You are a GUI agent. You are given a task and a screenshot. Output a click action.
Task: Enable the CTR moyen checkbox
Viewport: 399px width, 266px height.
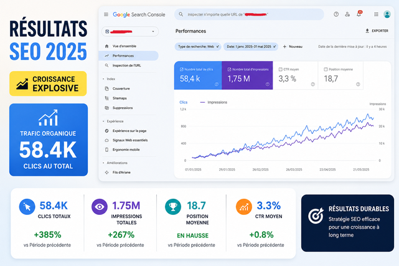[280, 69]
